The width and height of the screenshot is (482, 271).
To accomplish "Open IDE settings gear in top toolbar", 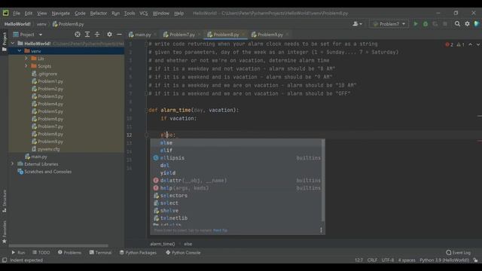I will 467,24.
